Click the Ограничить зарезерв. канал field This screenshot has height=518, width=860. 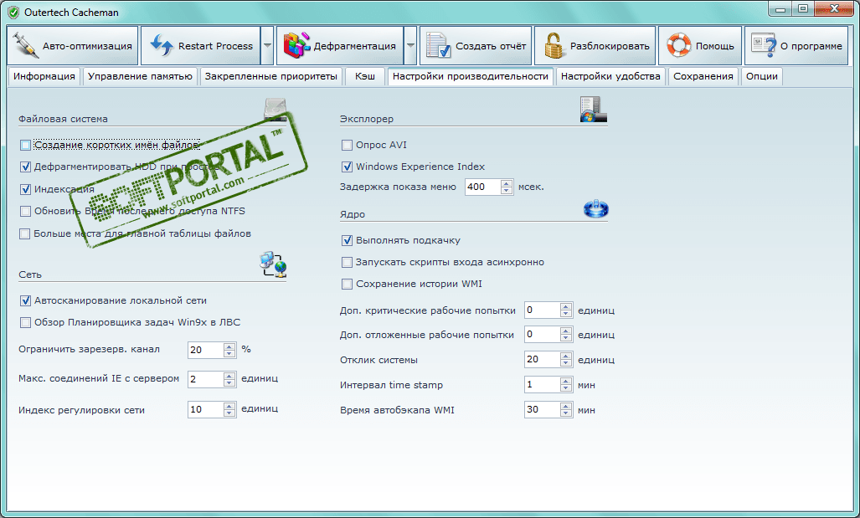click(205, 350)
